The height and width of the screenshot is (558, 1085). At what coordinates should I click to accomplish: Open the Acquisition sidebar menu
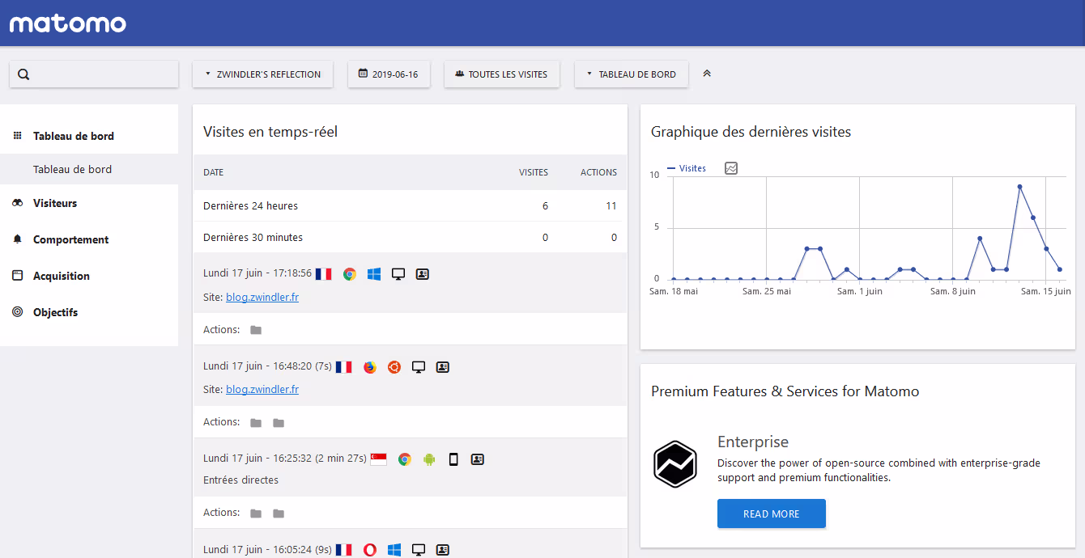(x=62, y=277)
